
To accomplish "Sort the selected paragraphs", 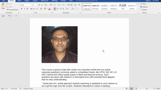I will tap(75, 5).
